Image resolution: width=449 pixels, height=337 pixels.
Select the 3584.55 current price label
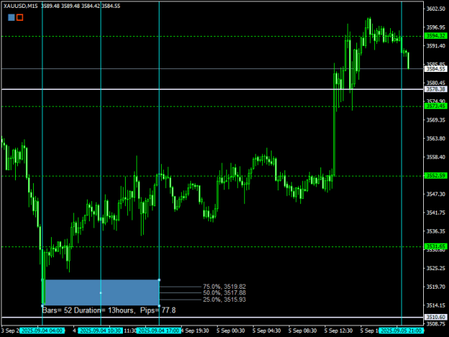click(435, 69)
